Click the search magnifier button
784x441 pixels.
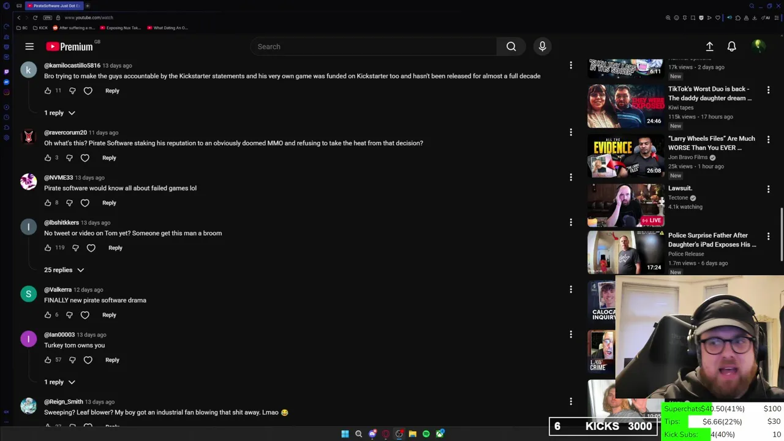pos(511,47)
